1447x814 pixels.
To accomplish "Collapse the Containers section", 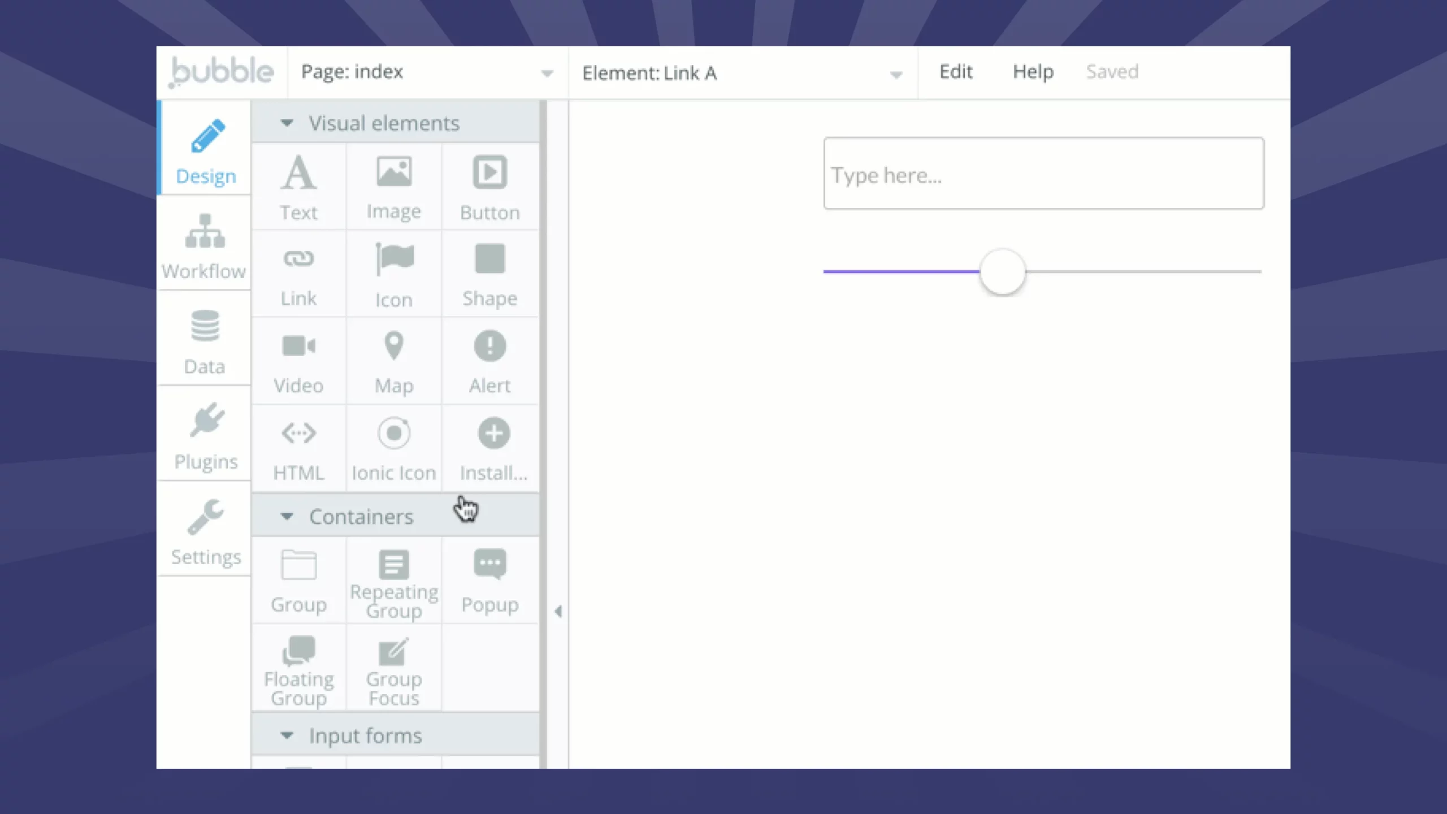I will 288,516.
